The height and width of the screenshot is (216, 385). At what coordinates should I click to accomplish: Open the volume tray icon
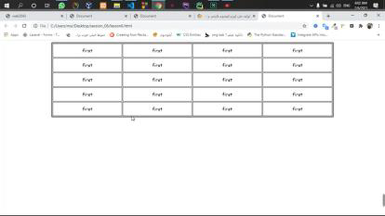click(x=339, y=5)
